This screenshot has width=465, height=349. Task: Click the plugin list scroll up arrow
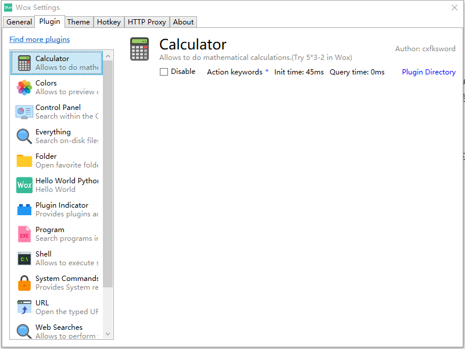point(108,56)
